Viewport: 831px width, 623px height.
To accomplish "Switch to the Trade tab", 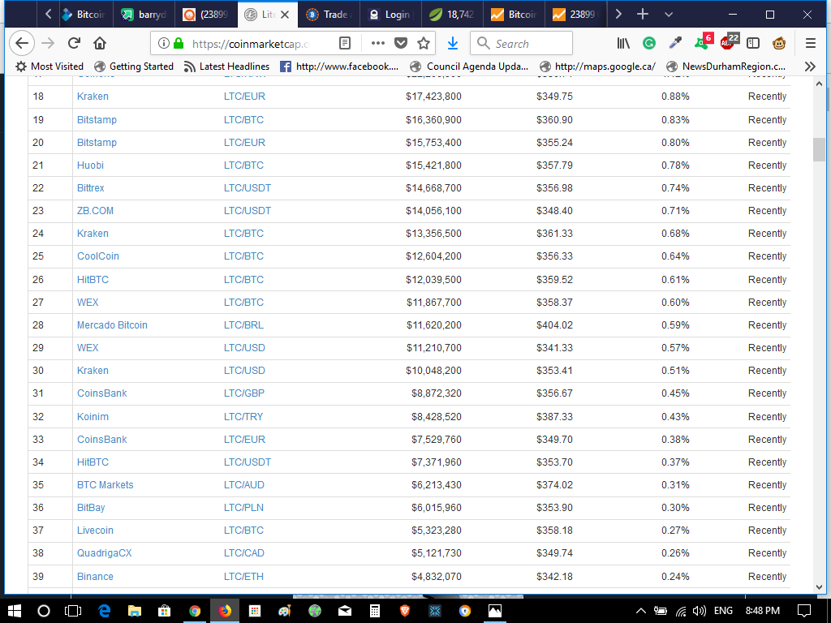I will click(x=329, y=15).
